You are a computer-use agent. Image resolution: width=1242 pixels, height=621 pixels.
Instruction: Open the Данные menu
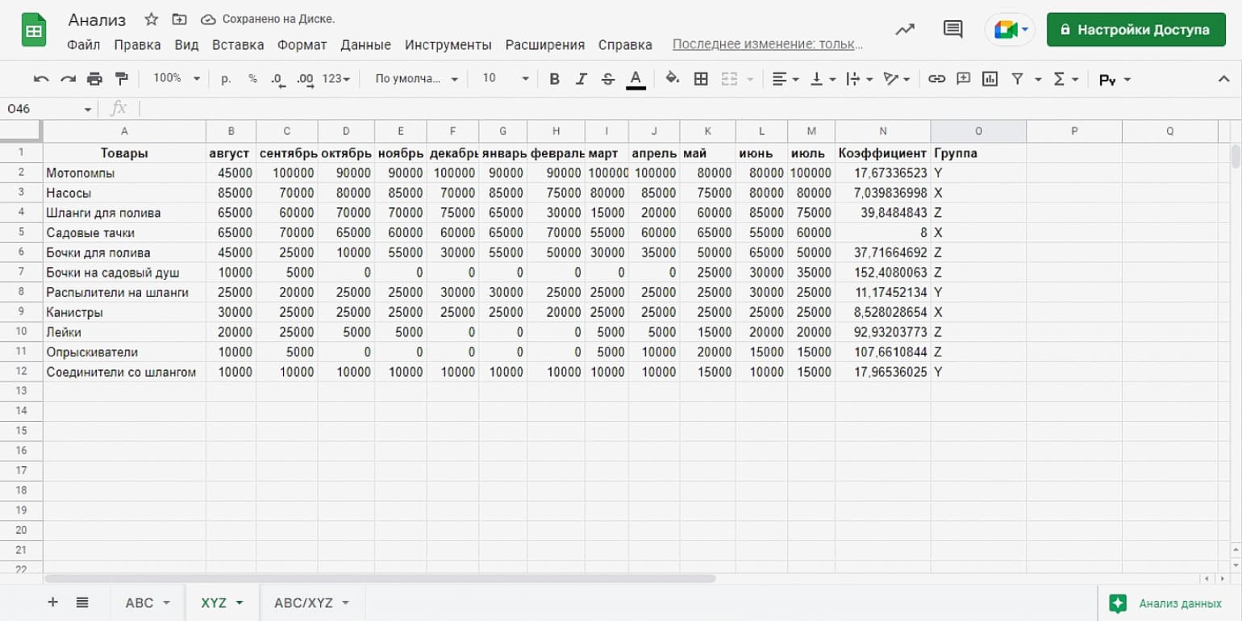(365, 45)
